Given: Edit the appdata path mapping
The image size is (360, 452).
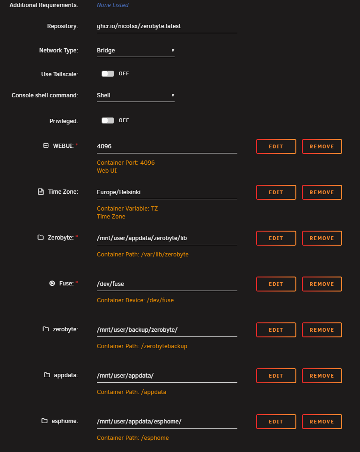Looking at the screenshot, I should 276,376.
